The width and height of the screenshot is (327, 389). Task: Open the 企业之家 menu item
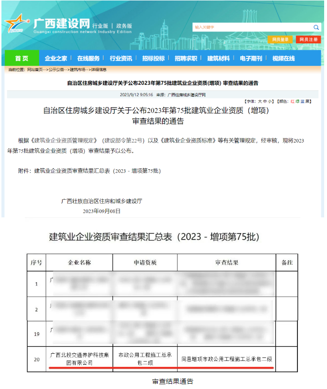point(56,58)
